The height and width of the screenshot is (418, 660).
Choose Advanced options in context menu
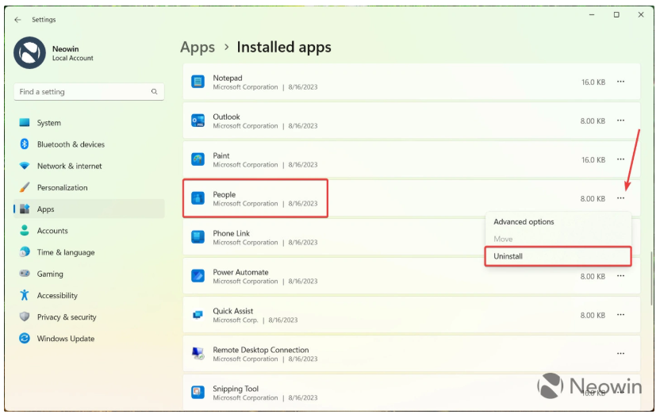coord(558,222)
